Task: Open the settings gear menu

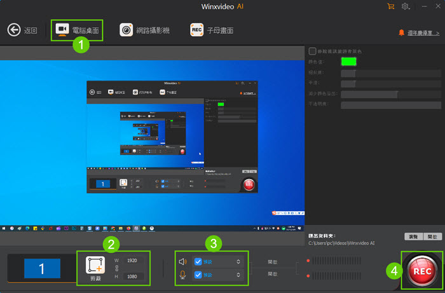Action: click(x=406, y=6)
